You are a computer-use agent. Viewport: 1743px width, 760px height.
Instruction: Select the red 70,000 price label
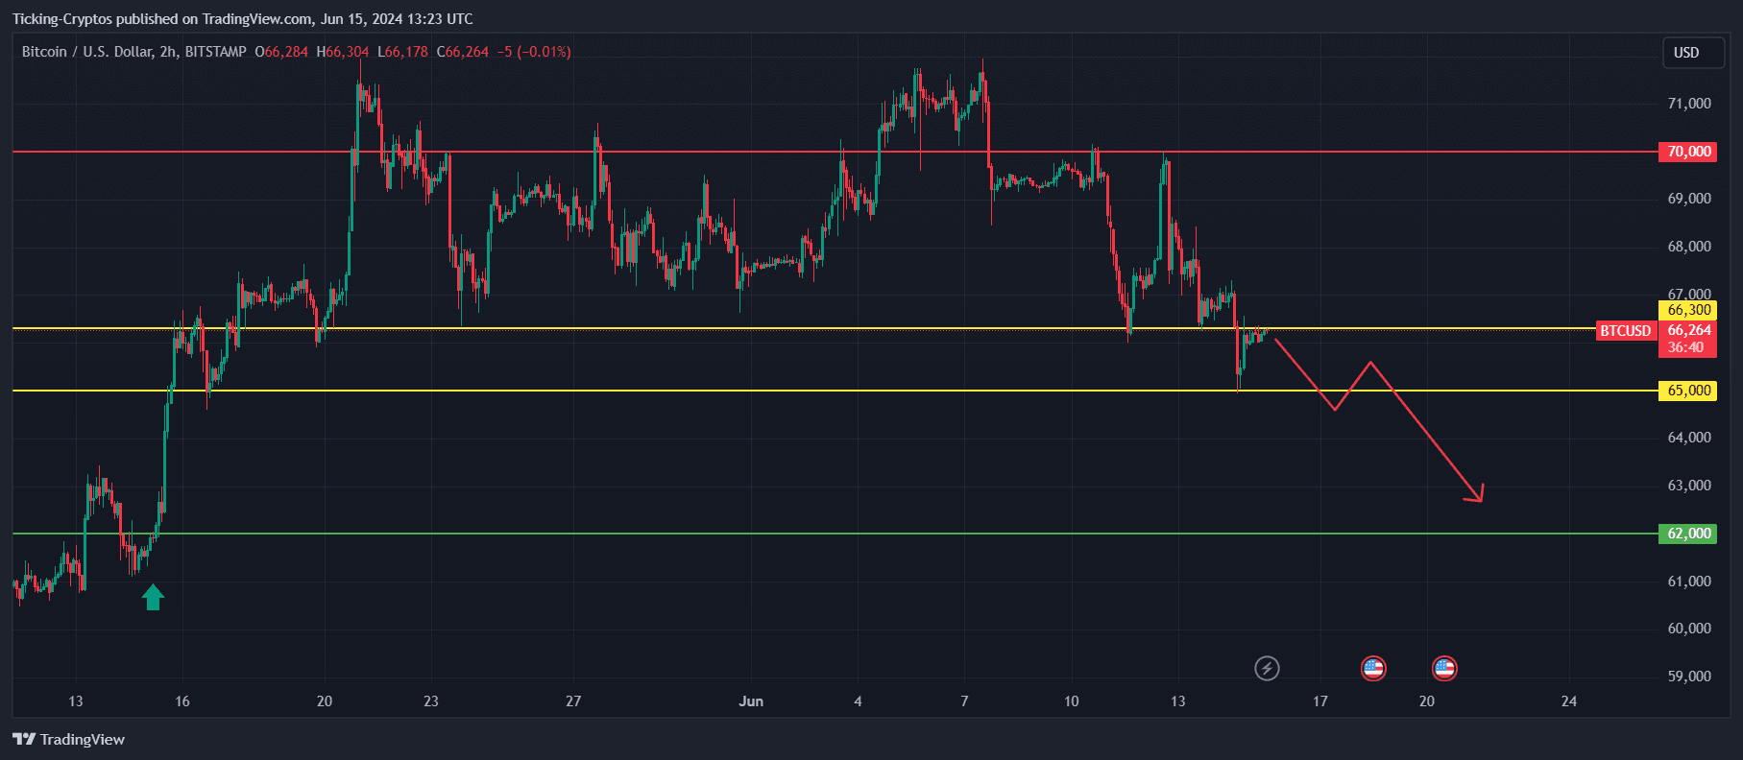coord(1688,152)
